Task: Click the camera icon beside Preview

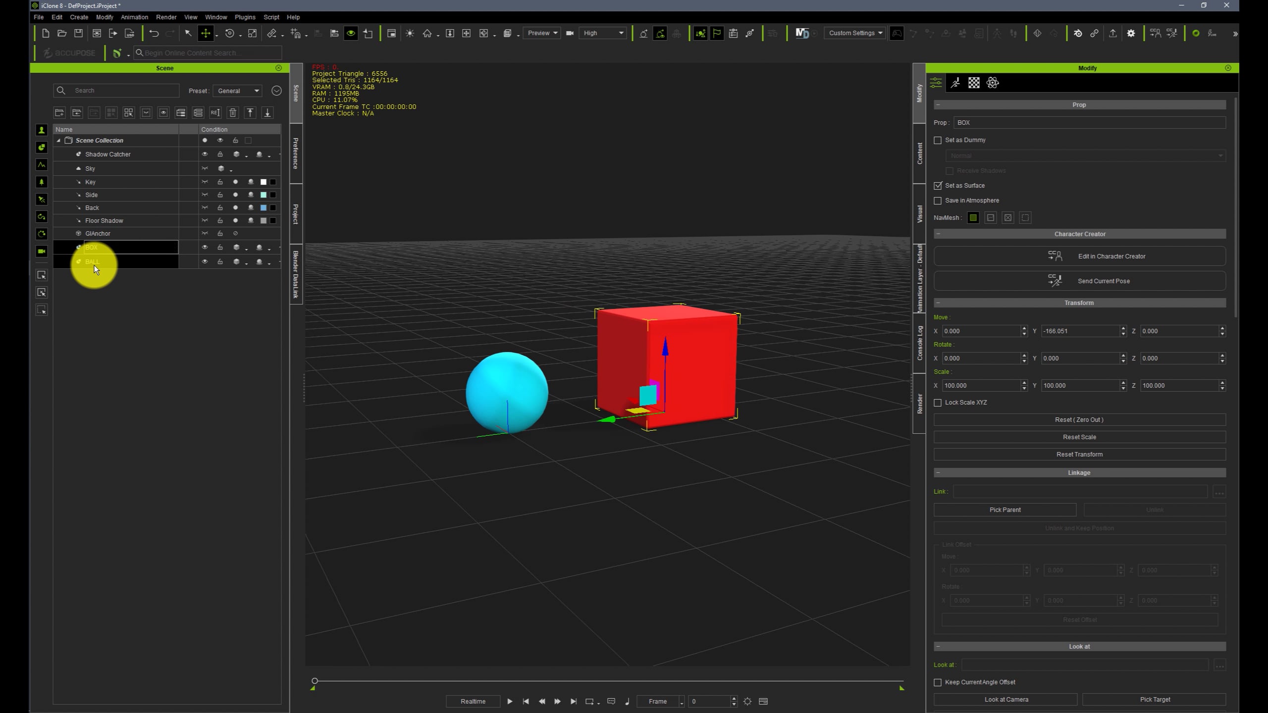Action: click(x=570, y=33)
